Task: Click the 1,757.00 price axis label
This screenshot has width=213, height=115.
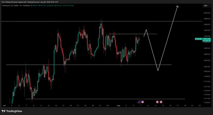Action: pos(207,87)
